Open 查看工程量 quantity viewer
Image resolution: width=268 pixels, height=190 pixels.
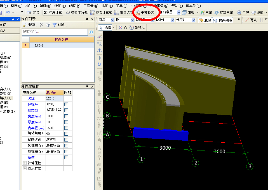(x=77, y=13)
